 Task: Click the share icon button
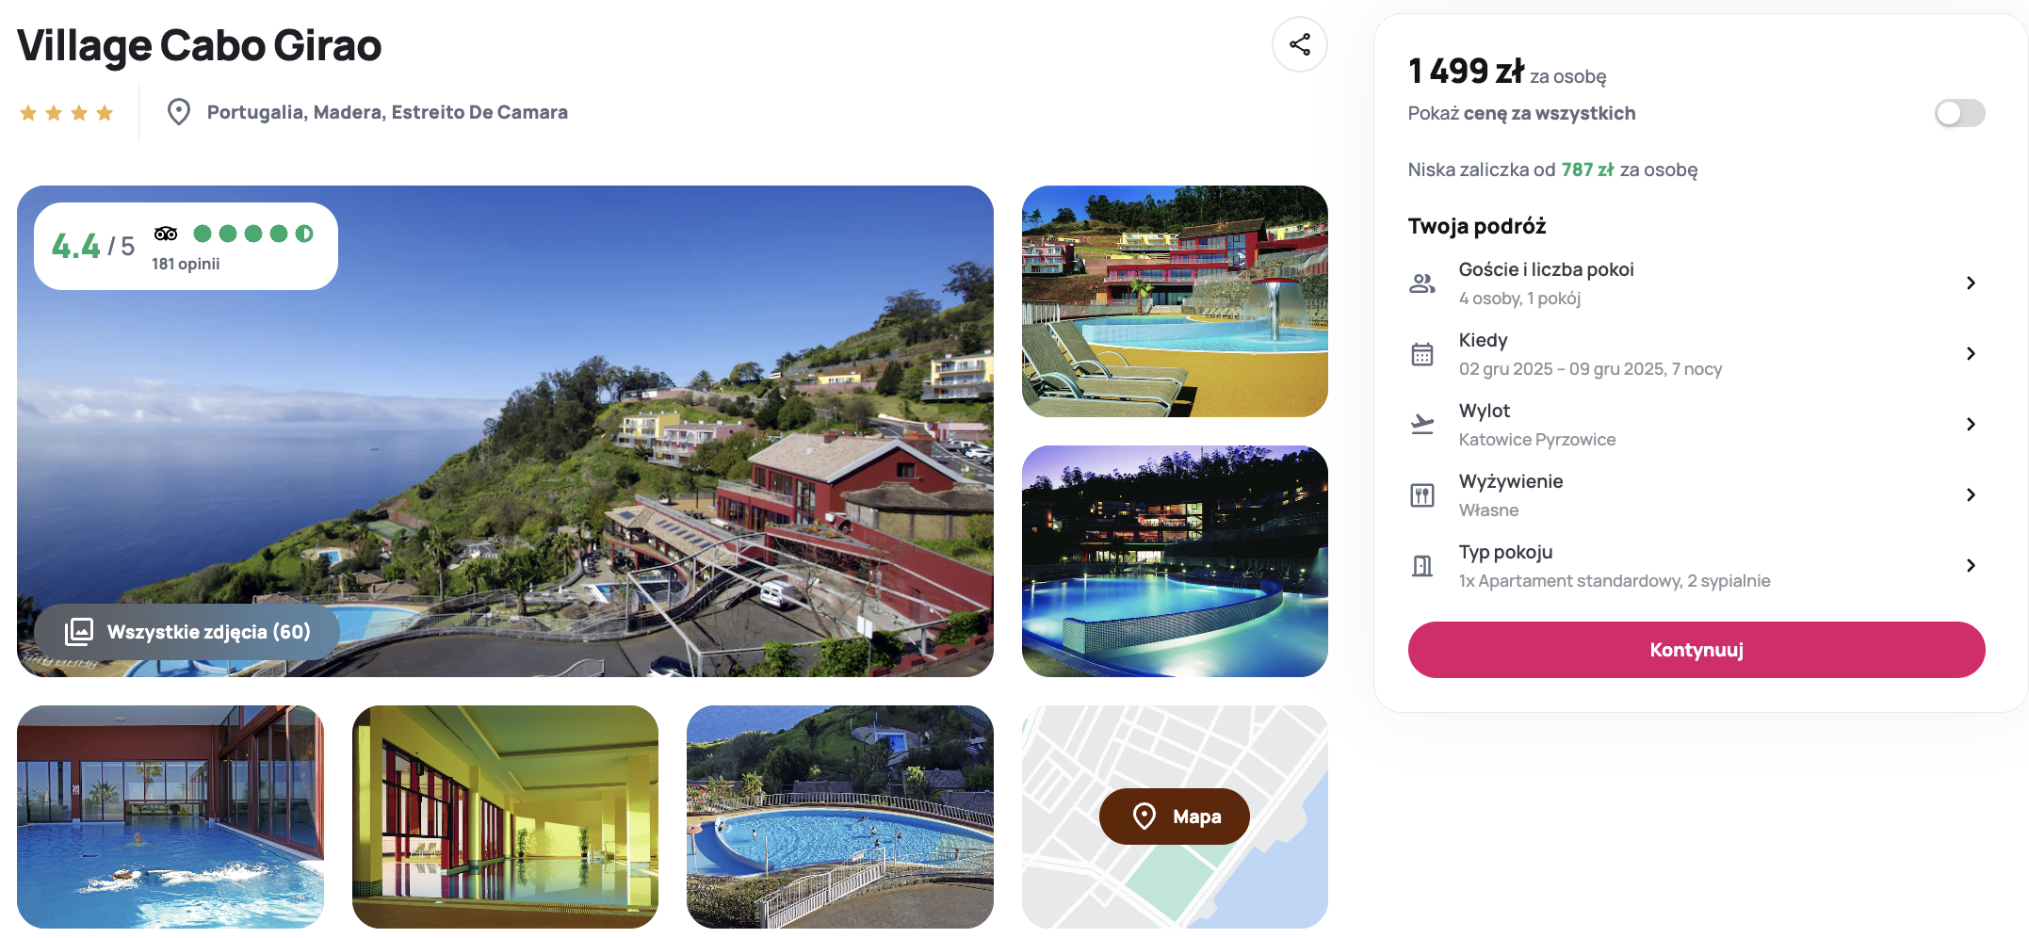pos(1299,44)
